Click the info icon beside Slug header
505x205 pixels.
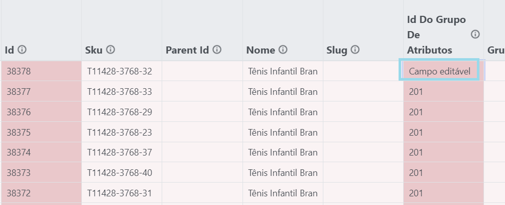[355, 49]
